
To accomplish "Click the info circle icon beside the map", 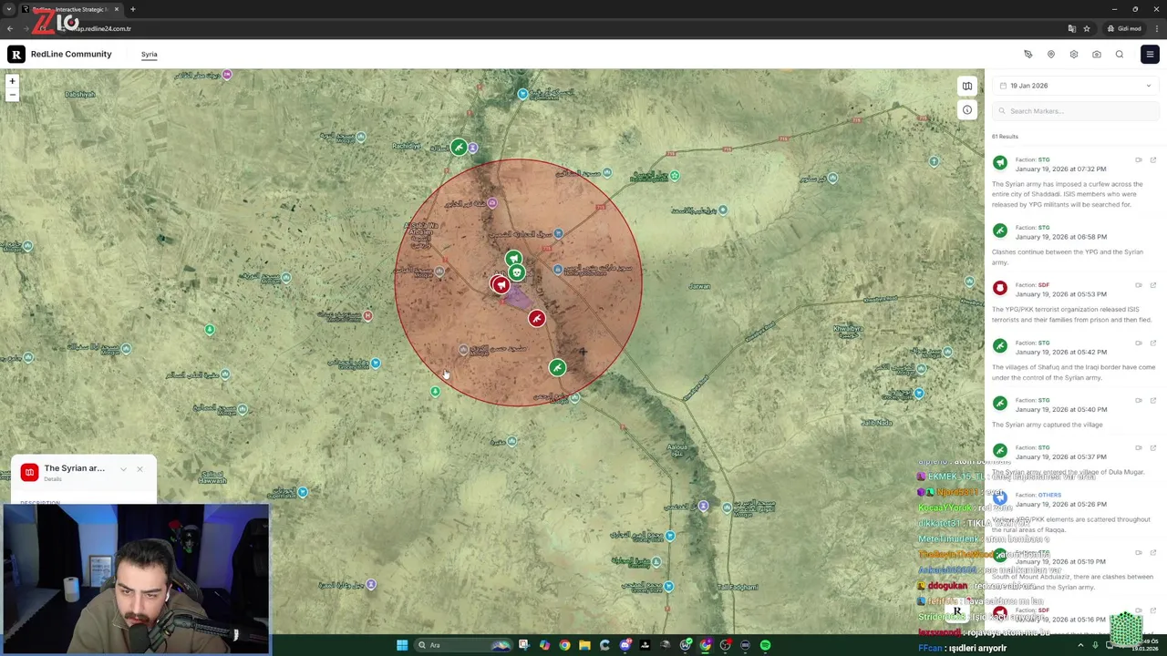I will 966,110.
